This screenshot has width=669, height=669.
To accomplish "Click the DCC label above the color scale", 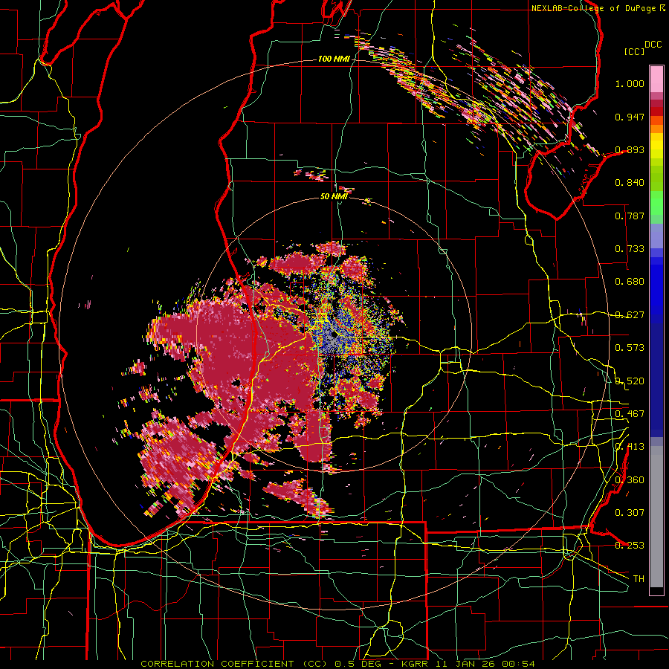I will (653, 45).
